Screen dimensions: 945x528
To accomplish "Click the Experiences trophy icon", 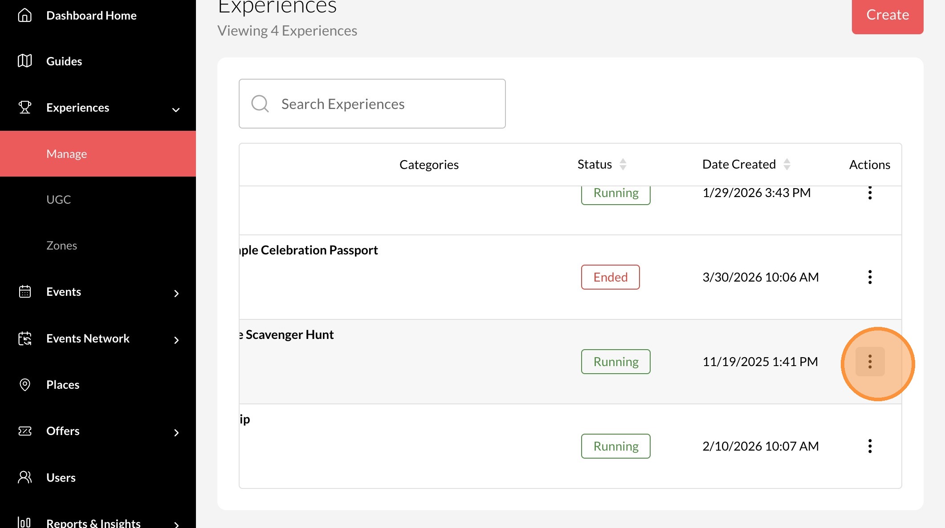I will (x=25, y=107).
